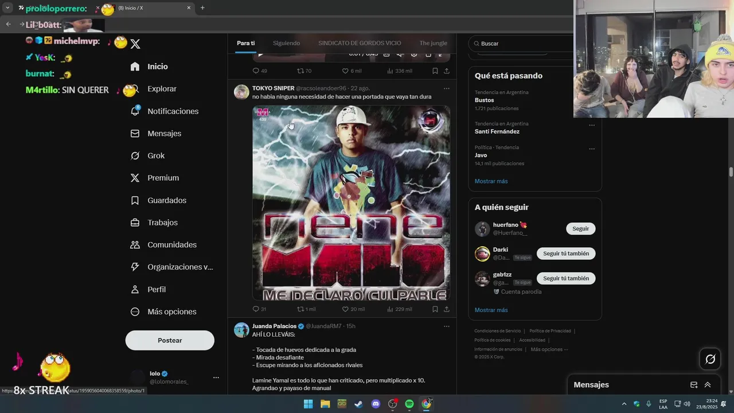This screenshot has width=734, height=413.
Task: Like TOKYO SNIPER post with 20 mil
Action: pos(353,309)
